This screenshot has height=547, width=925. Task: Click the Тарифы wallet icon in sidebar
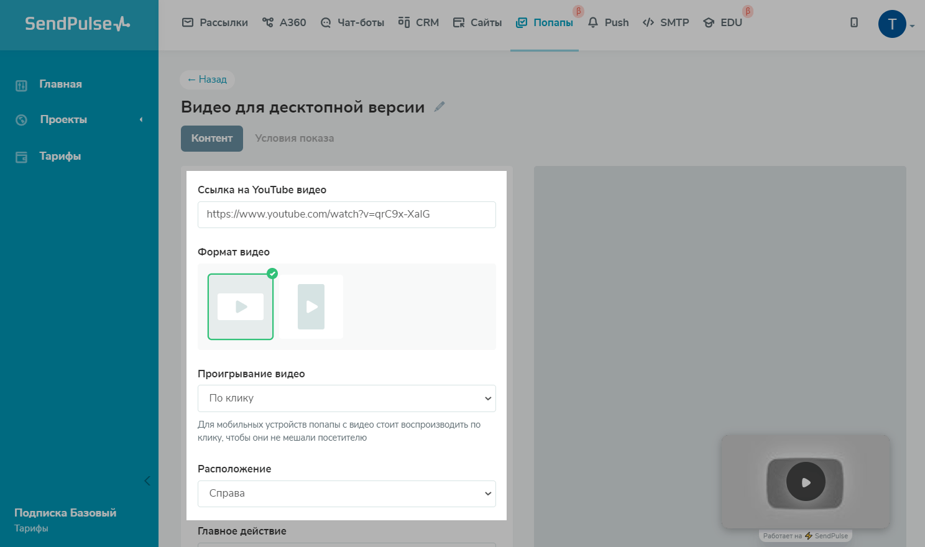[22, 157]
